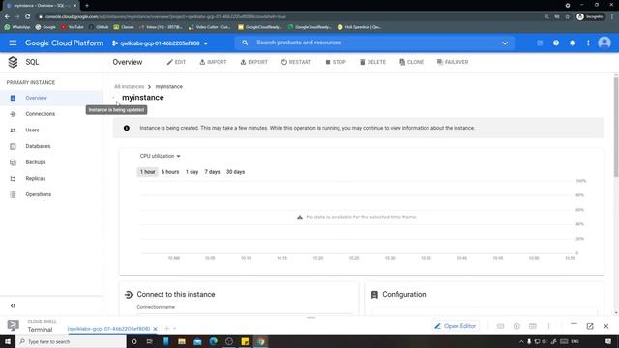Open the Users page in sidebar
The height and width of the screenshot is (348, 619).
pos(32,130)
